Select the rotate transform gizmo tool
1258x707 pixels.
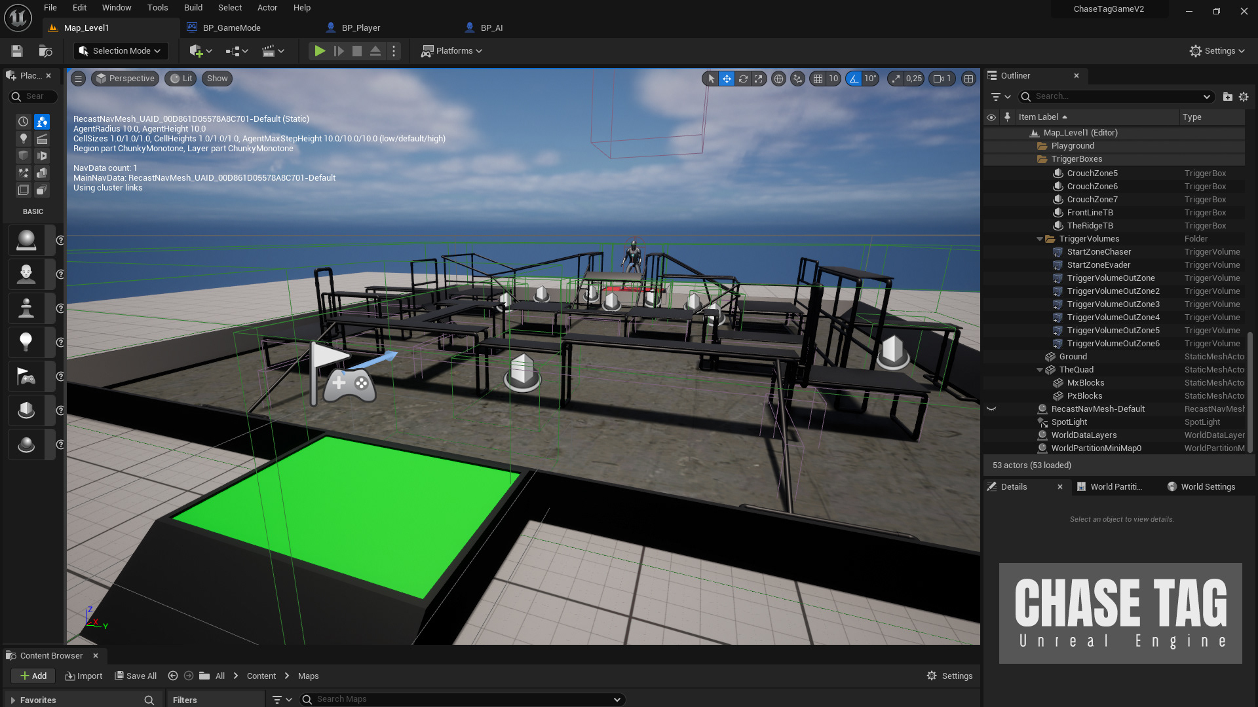[743, 79]
